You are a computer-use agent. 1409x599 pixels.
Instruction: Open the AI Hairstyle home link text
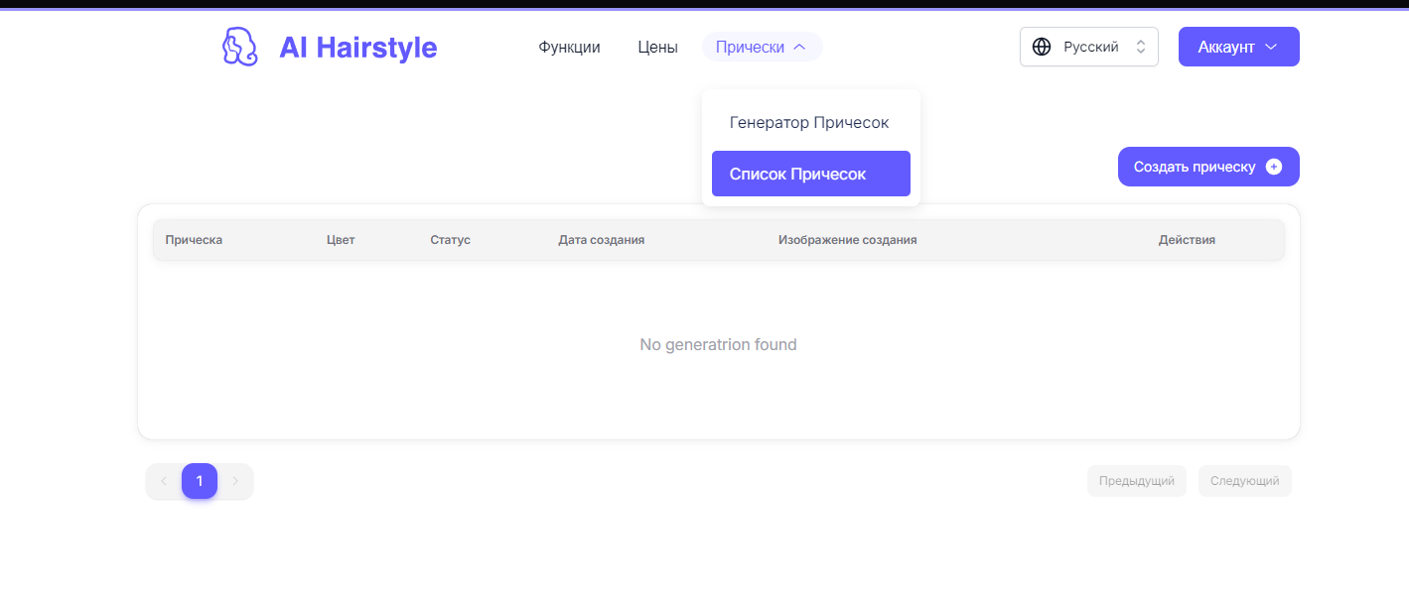[x=357, y=47]
